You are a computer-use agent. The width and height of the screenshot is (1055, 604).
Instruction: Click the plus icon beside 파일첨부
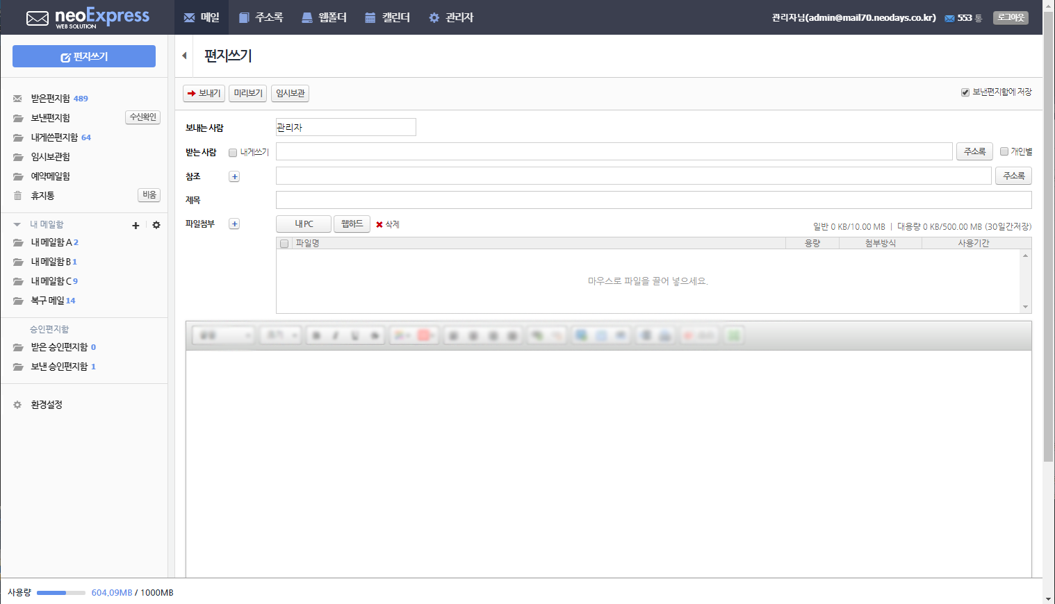[x=234, y=224]
